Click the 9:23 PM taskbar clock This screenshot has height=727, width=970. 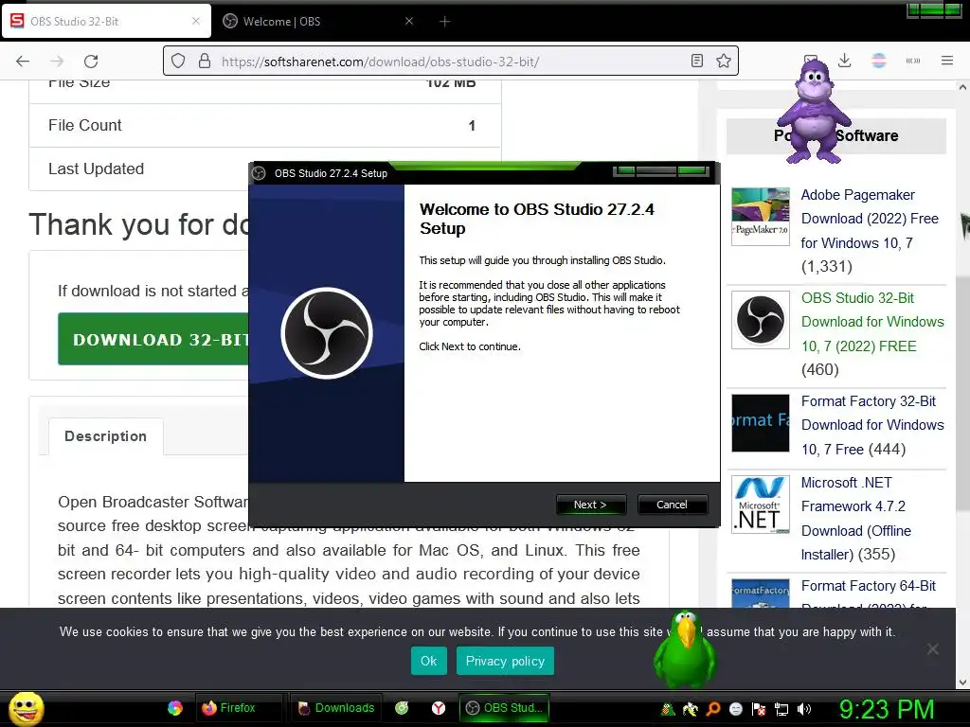coord(887,709)
